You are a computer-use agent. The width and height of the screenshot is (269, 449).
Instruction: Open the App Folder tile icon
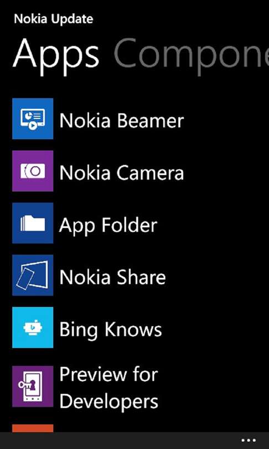coord(33,223)
